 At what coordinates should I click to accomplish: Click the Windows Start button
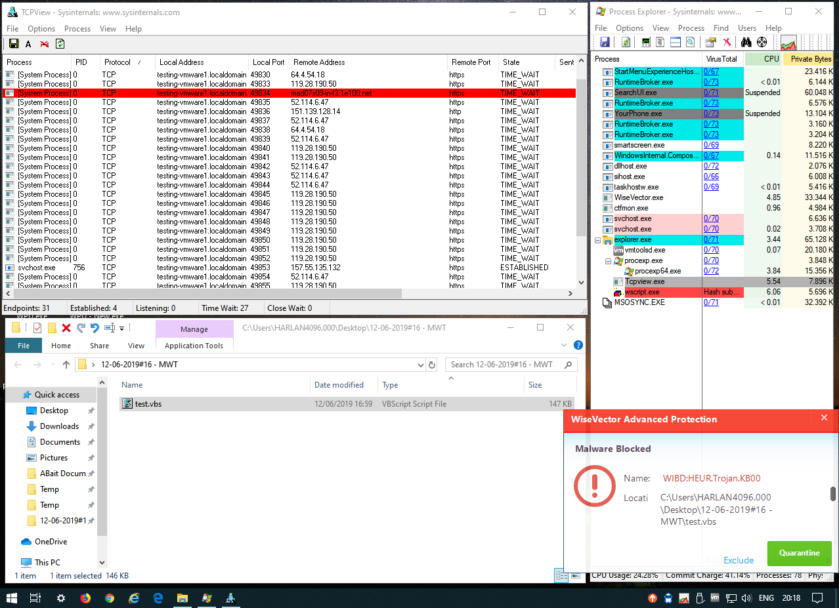(x=12, y=598)
